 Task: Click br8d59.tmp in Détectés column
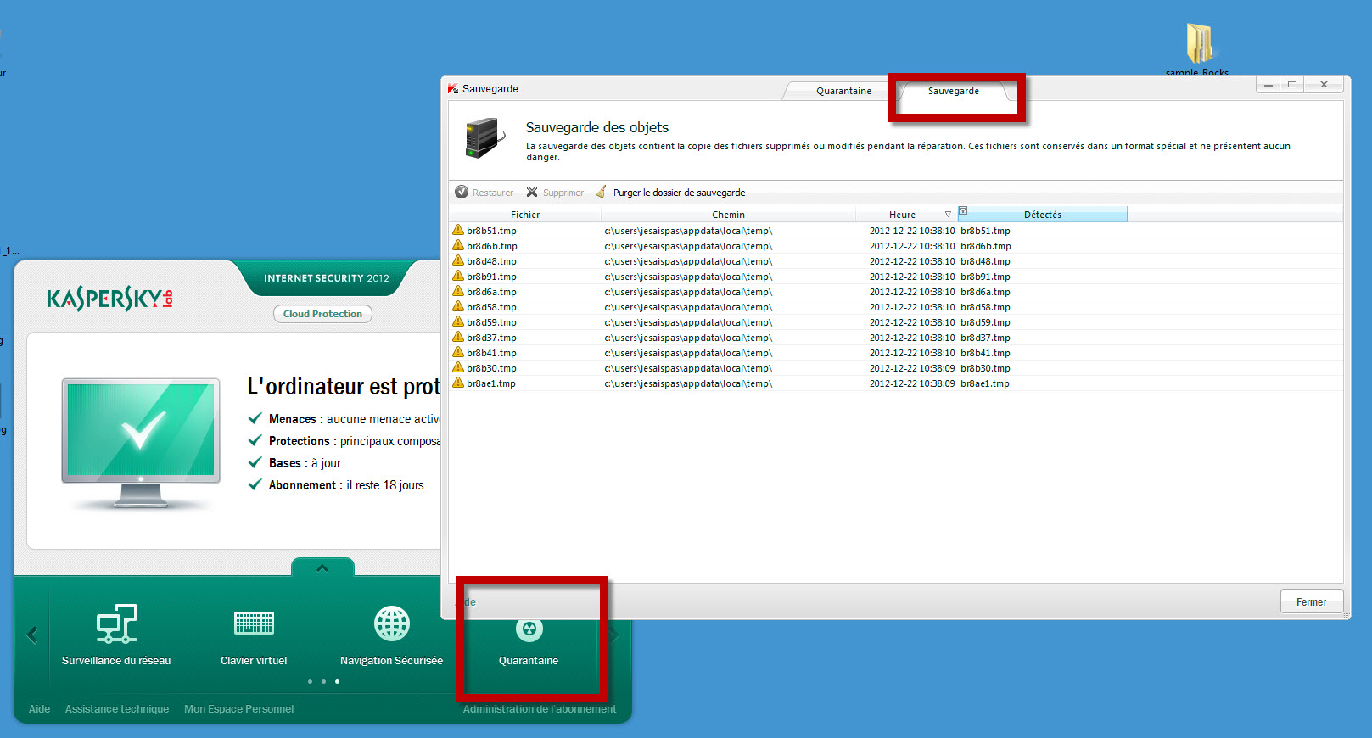coord(985,322)
